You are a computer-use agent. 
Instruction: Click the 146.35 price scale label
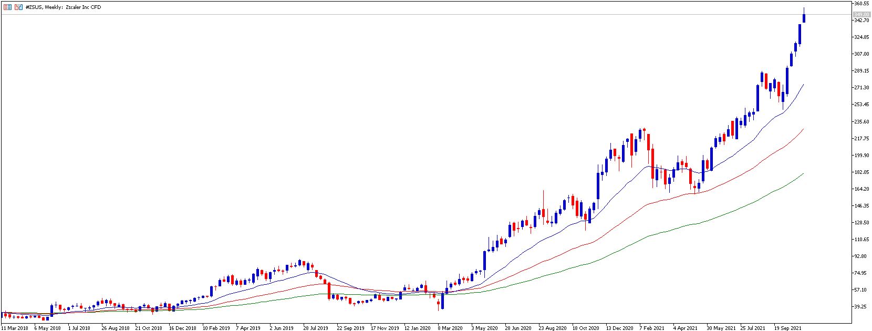(861, 206)
